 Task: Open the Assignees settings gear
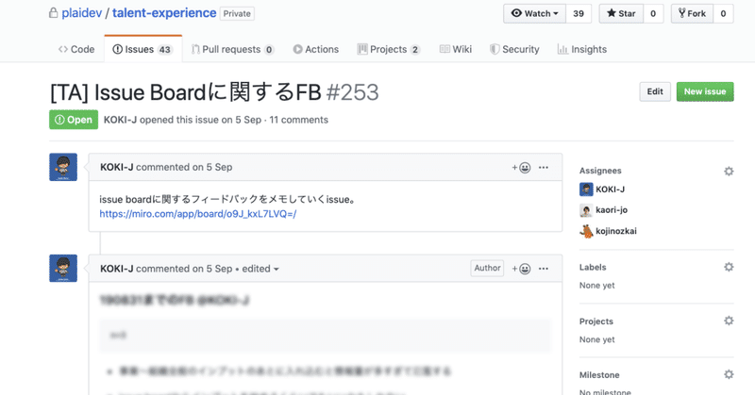(x=729, y=171)
